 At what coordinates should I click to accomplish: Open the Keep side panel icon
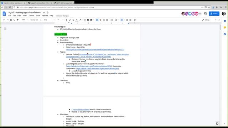225,28
